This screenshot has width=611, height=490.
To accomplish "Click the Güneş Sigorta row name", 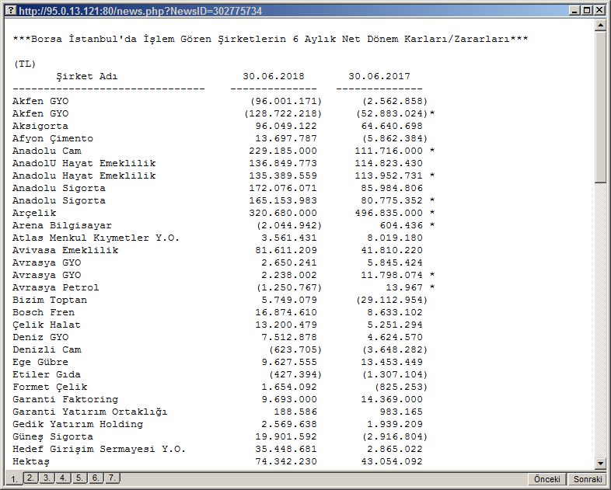I will click(53, 436).
